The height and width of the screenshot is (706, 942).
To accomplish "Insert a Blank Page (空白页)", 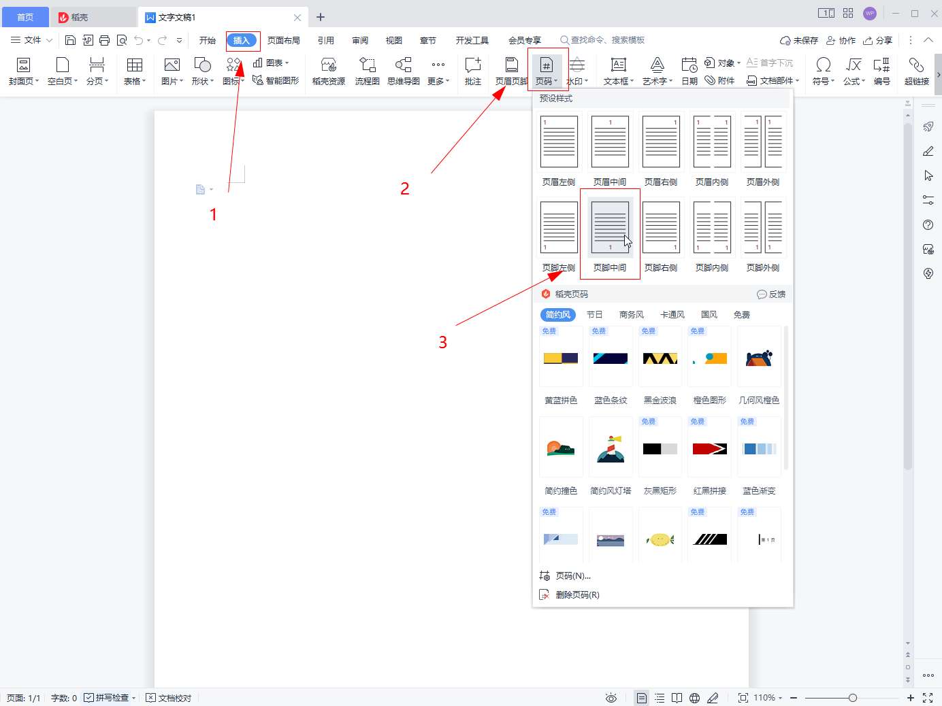I will [63, 71].
